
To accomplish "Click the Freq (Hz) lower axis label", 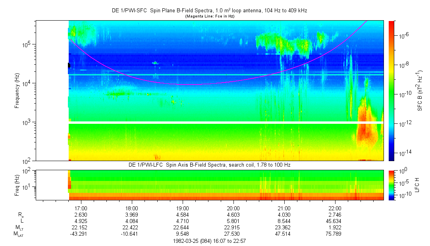I will click(17, 185).
